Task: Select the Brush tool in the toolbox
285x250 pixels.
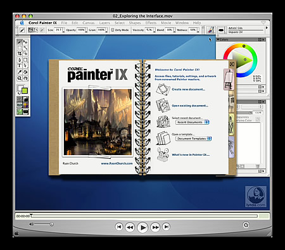Action: [20, 42]
